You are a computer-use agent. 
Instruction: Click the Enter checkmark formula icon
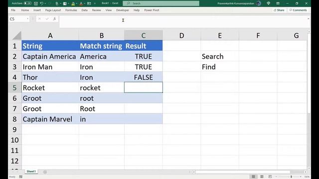(47, 19)
